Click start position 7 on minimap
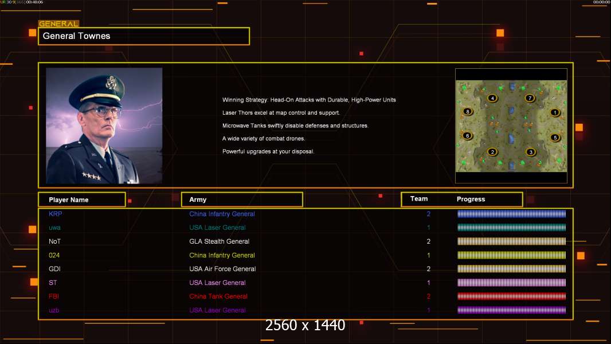The width and height of the screenshot is (611, 344). [x=530, y=98]
